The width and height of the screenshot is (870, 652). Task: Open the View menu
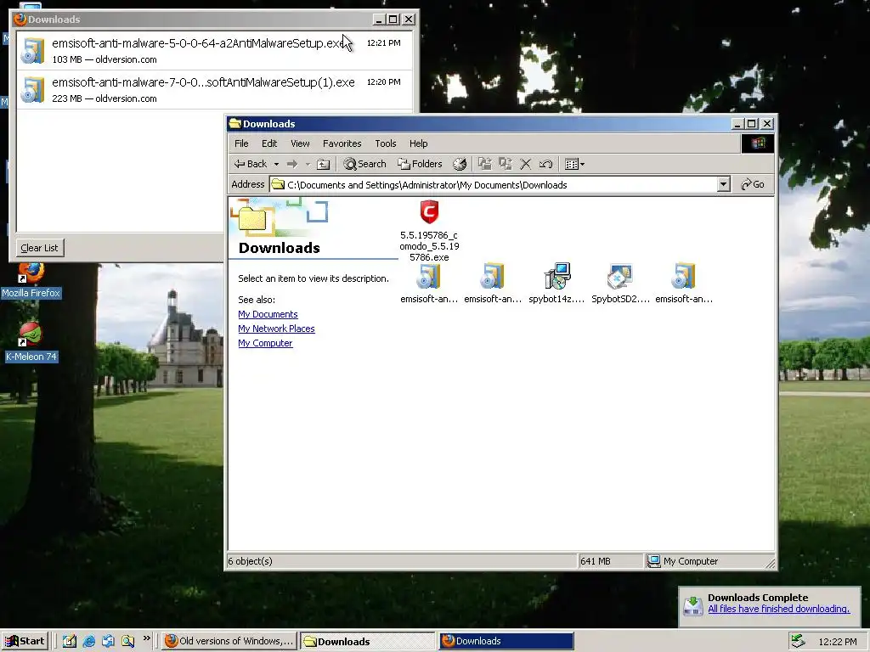[300, 143]
